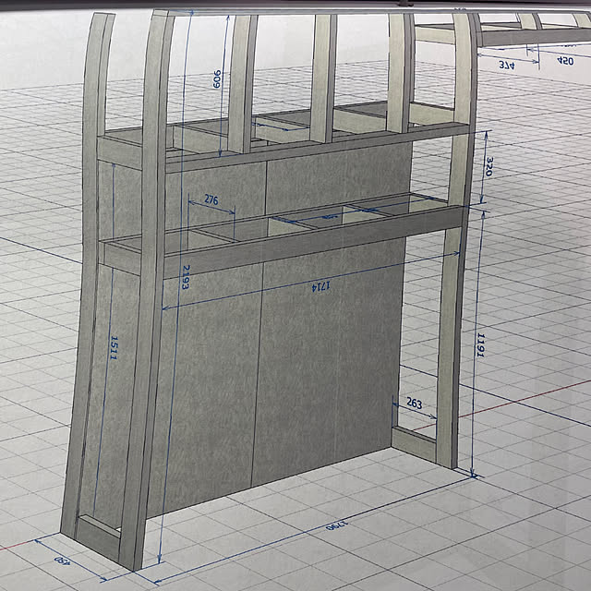
Task: Click the front rail of the middle shelf
Action: click(313, 243)
